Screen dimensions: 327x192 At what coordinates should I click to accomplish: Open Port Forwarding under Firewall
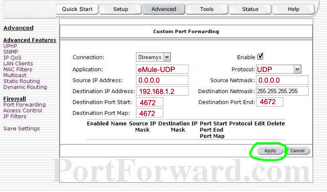25,105
